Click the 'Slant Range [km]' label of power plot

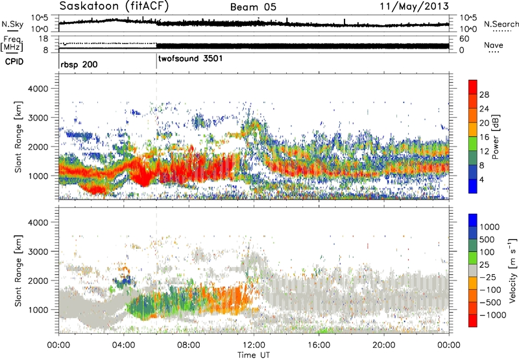[18, 137]
